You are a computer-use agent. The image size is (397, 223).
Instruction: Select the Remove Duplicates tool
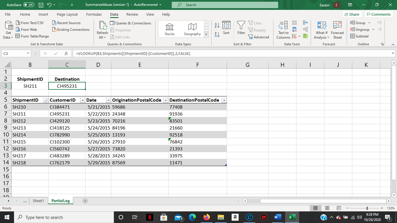(x=294, y=29)
